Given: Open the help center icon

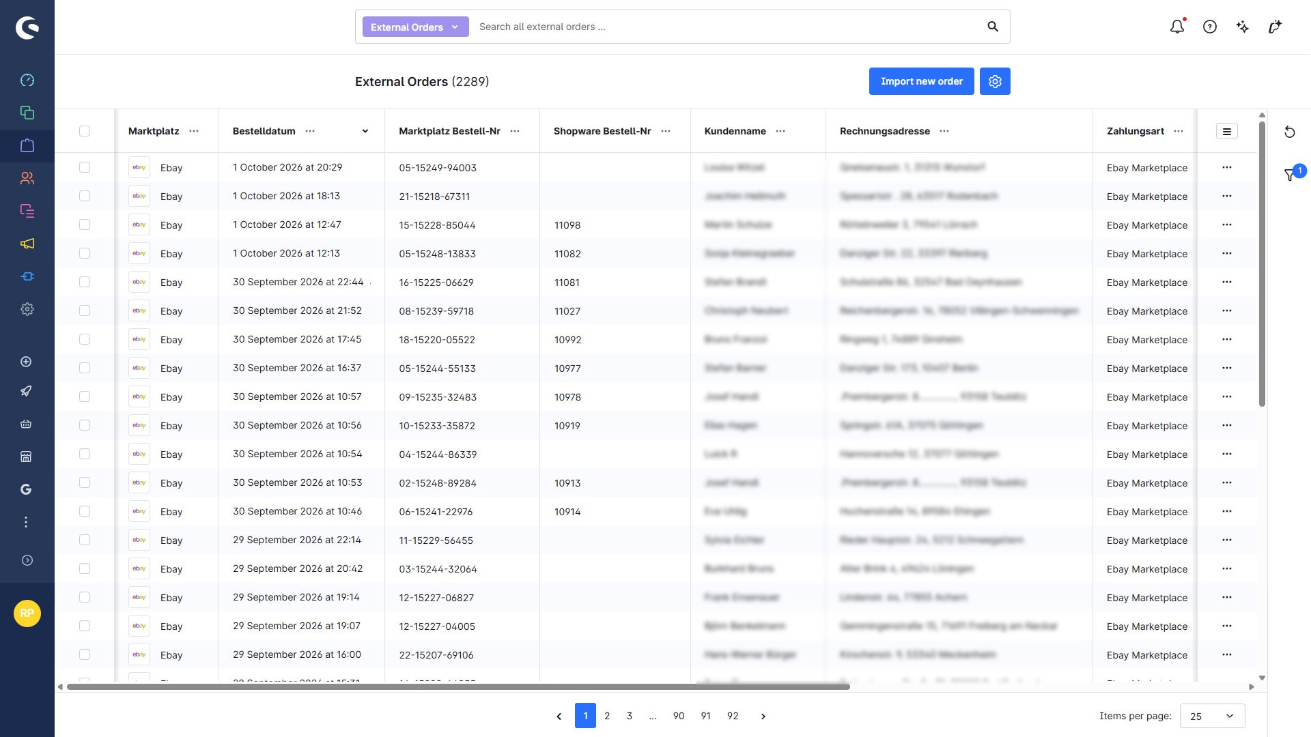Looking at the screenshot, I should click(x=1210, y=27).
